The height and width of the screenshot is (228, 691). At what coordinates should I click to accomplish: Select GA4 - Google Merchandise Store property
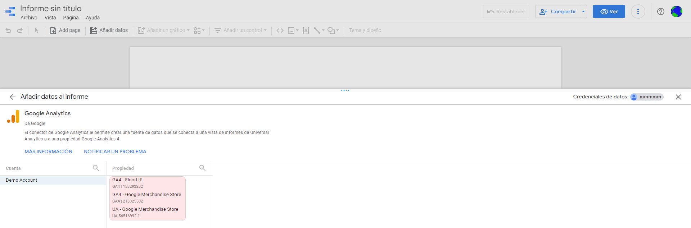tap(148, 198)
